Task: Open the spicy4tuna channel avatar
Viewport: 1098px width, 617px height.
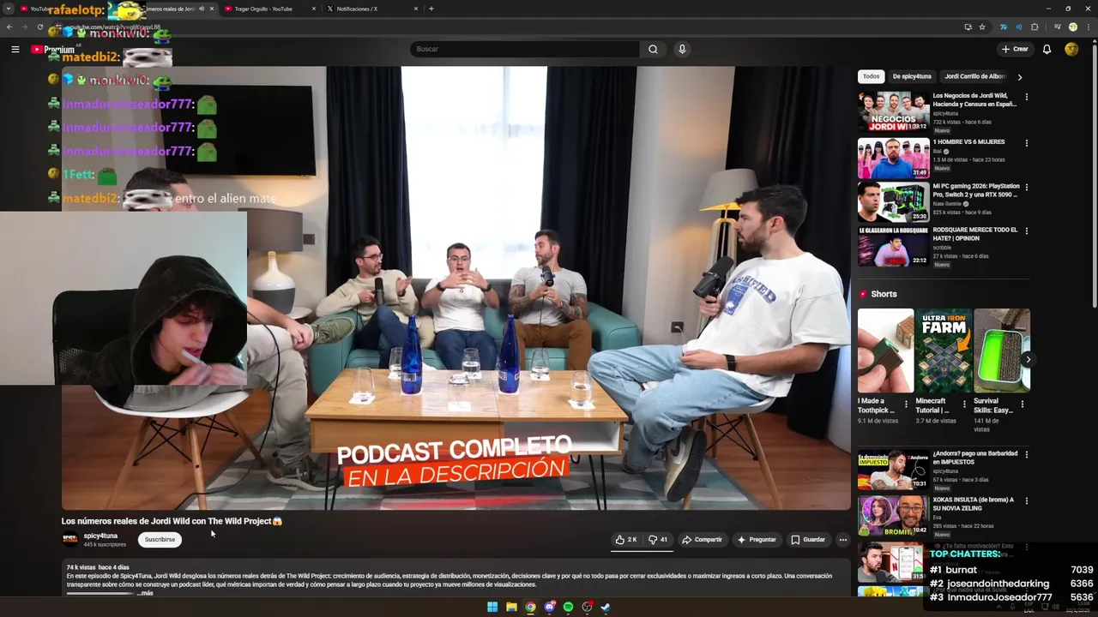Action: coord(69,540)
